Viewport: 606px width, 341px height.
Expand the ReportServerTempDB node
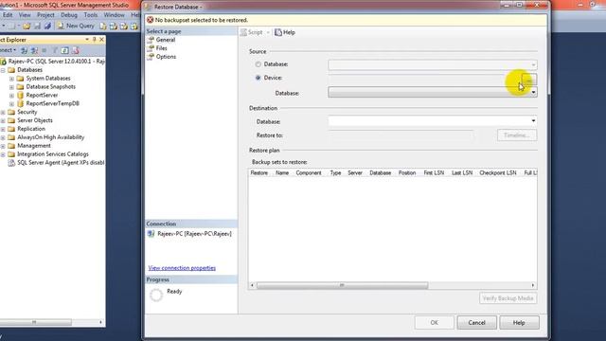click(11, 103)
